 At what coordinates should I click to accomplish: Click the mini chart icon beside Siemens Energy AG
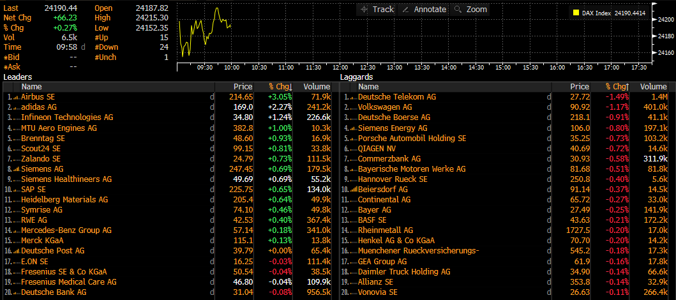coord(352,128)
